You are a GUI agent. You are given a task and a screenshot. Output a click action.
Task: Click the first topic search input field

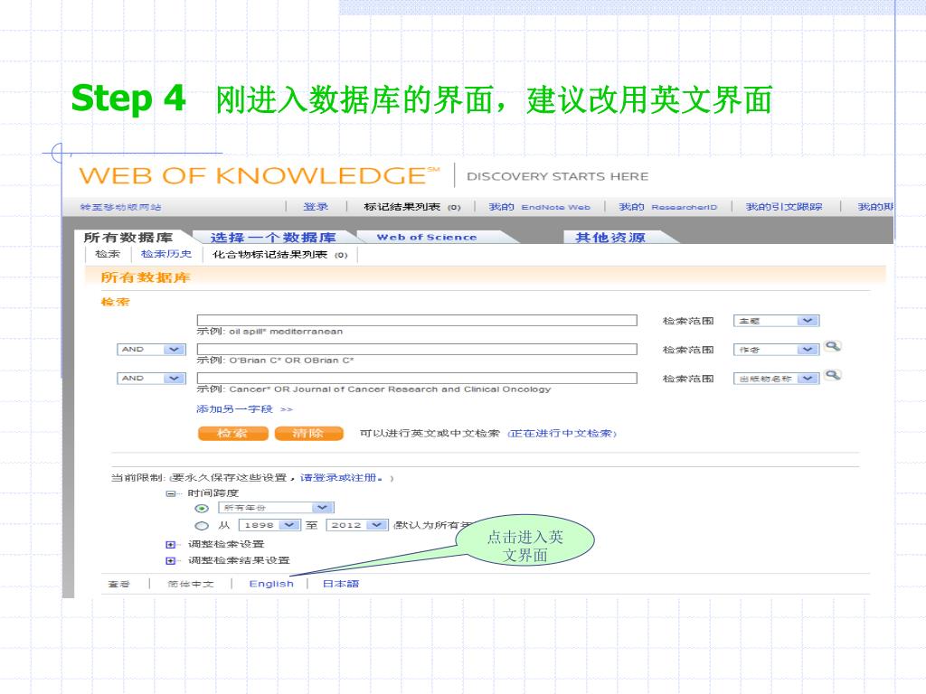[x=417, y=321]
